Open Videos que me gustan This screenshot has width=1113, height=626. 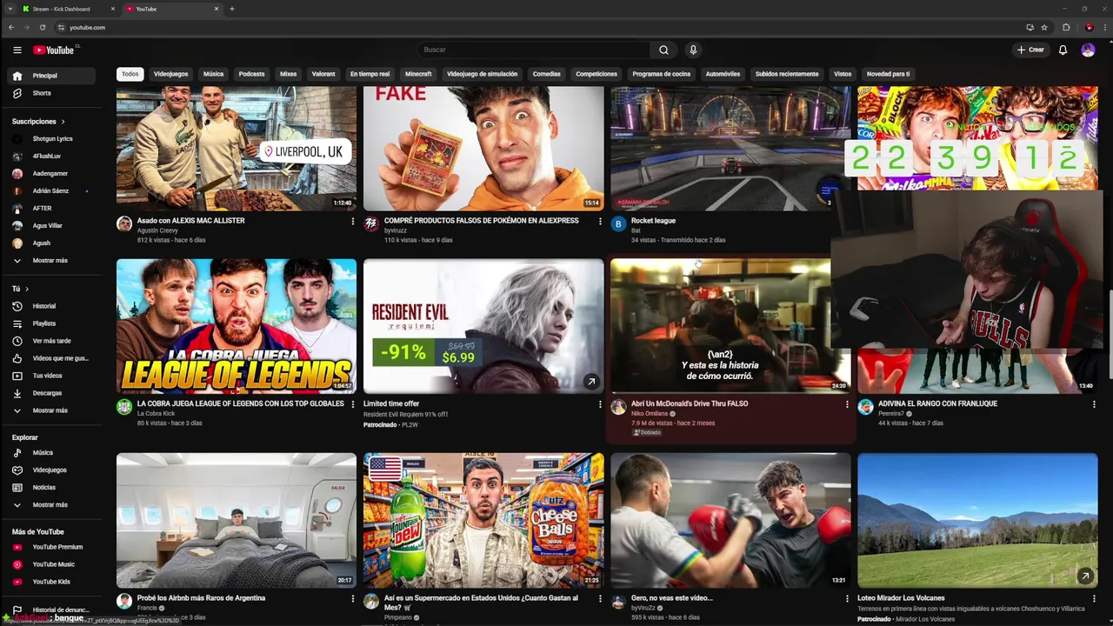coord(50,358)
